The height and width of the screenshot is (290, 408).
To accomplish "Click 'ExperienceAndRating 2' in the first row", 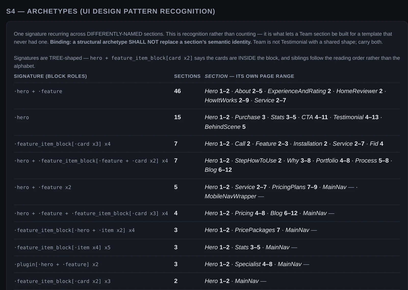I will tap(299, 91).
